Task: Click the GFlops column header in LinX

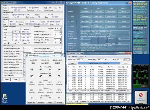Action: coord(100,67)
